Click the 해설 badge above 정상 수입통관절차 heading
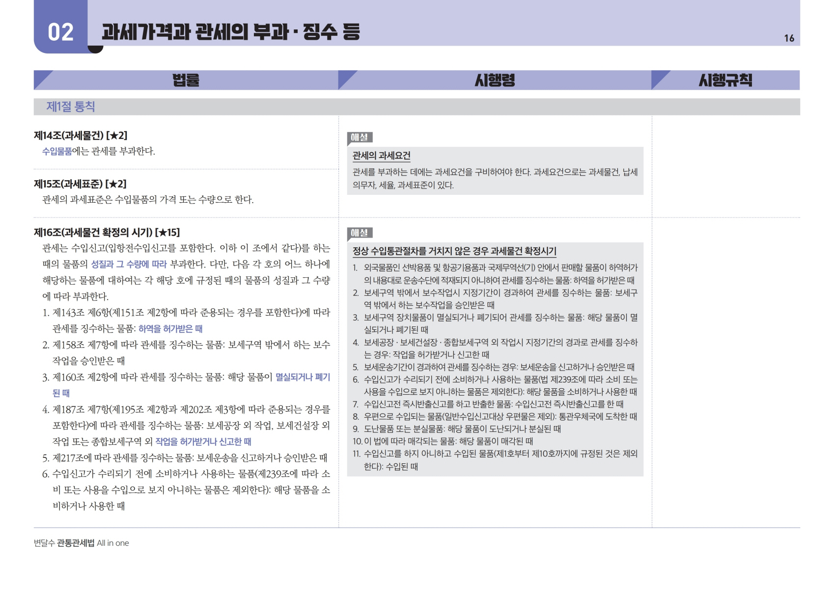Viewport: 833px width, 589px height. [x=360, y=233]
